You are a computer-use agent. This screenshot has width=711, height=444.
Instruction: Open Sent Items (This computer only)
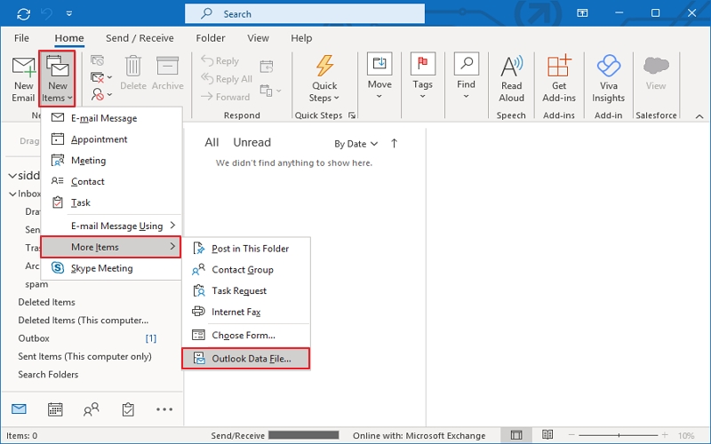[84, 357]
